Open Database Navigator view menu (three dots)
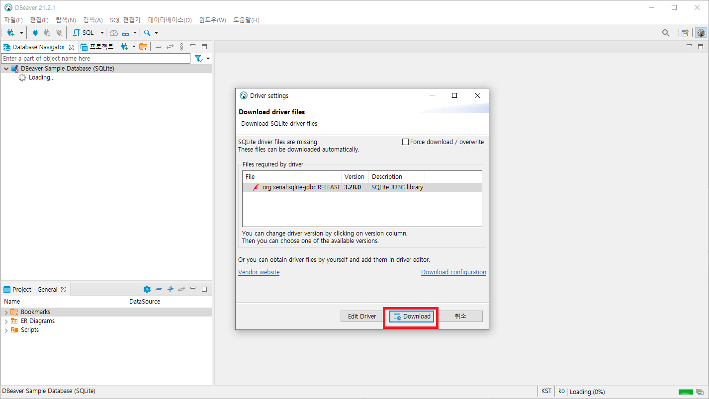Image resolution: width=709 pixels, height=399 pixels. 181,47
